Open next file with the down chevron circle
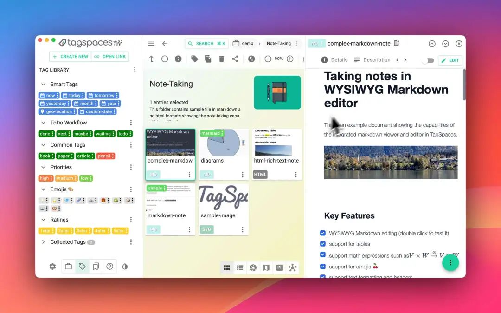This screenshot has width=501, height=313. [x=445, y=44]
